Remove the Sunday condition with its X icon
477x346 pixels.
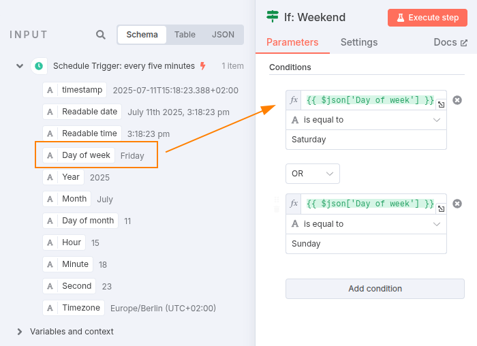(x=457, y=204)
